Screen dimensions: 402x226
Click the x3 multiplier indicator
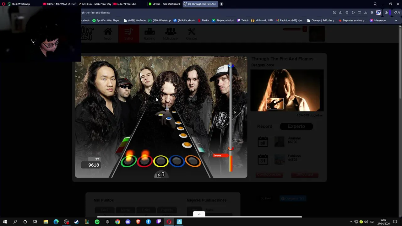click(x=161, y=175)
